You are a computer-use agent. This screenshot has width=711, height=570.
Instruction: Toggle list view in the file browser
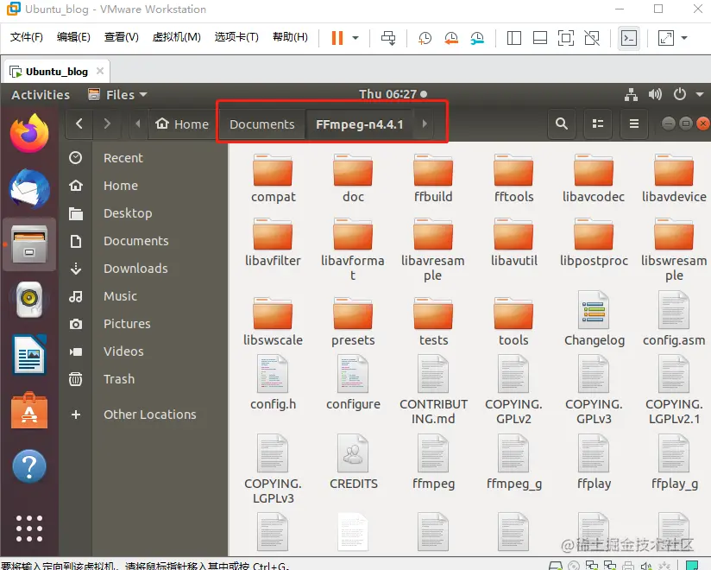click(598, 123)
